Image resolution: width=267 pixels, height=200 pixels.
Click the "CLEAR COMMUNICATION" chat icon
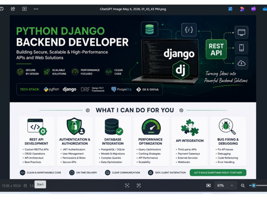click(x=107, y=173)
